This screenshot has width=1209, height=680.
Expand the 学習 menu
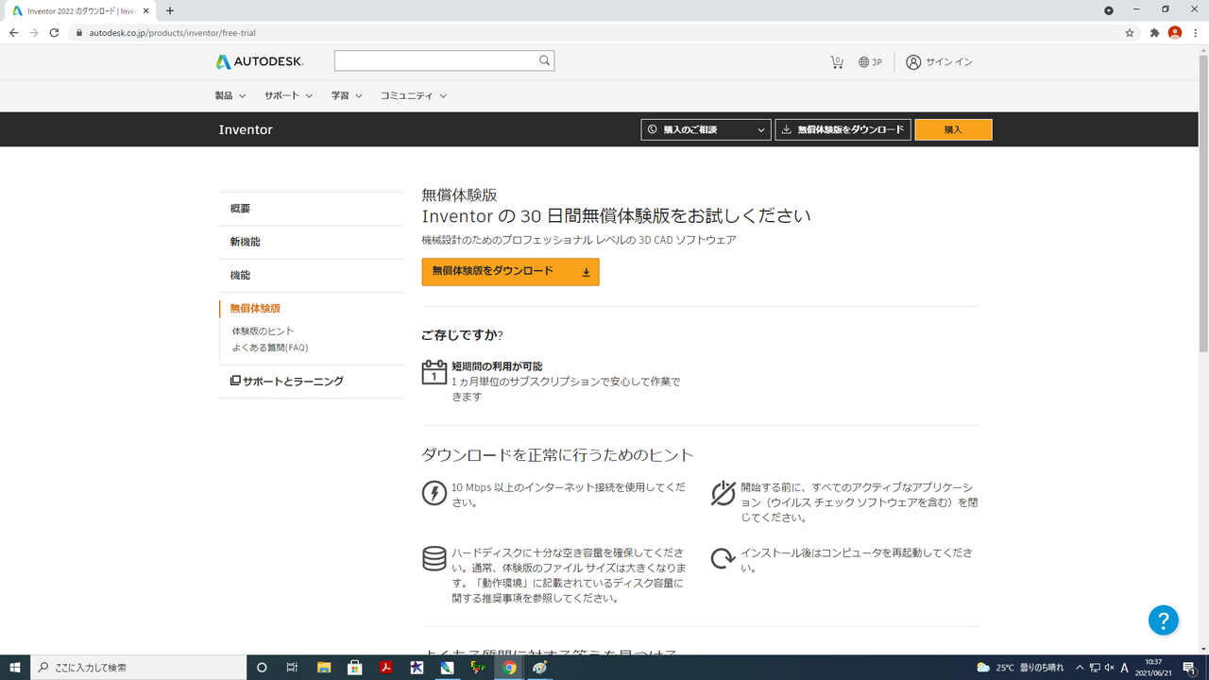click(x=347, y=95)
